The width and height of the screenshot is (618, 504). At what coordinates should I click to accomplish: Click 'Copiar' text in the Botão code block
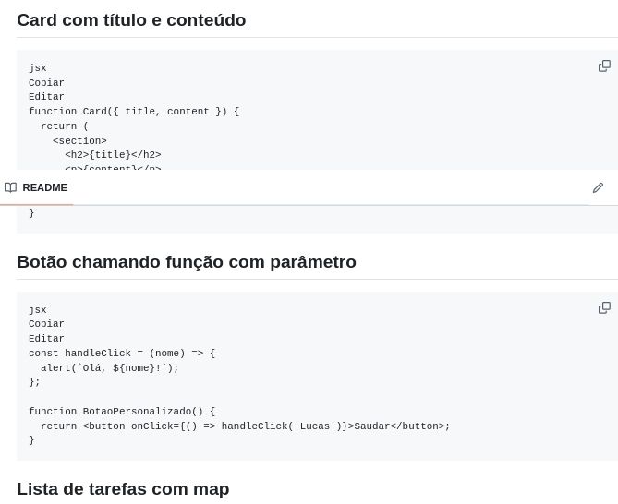click(46, 324)
